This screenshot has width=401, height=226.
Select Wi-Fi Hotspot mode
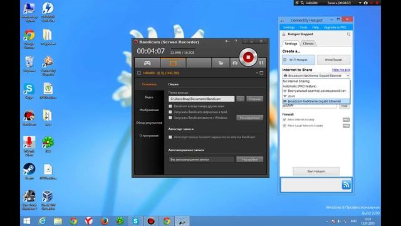[x=298, y=60]
